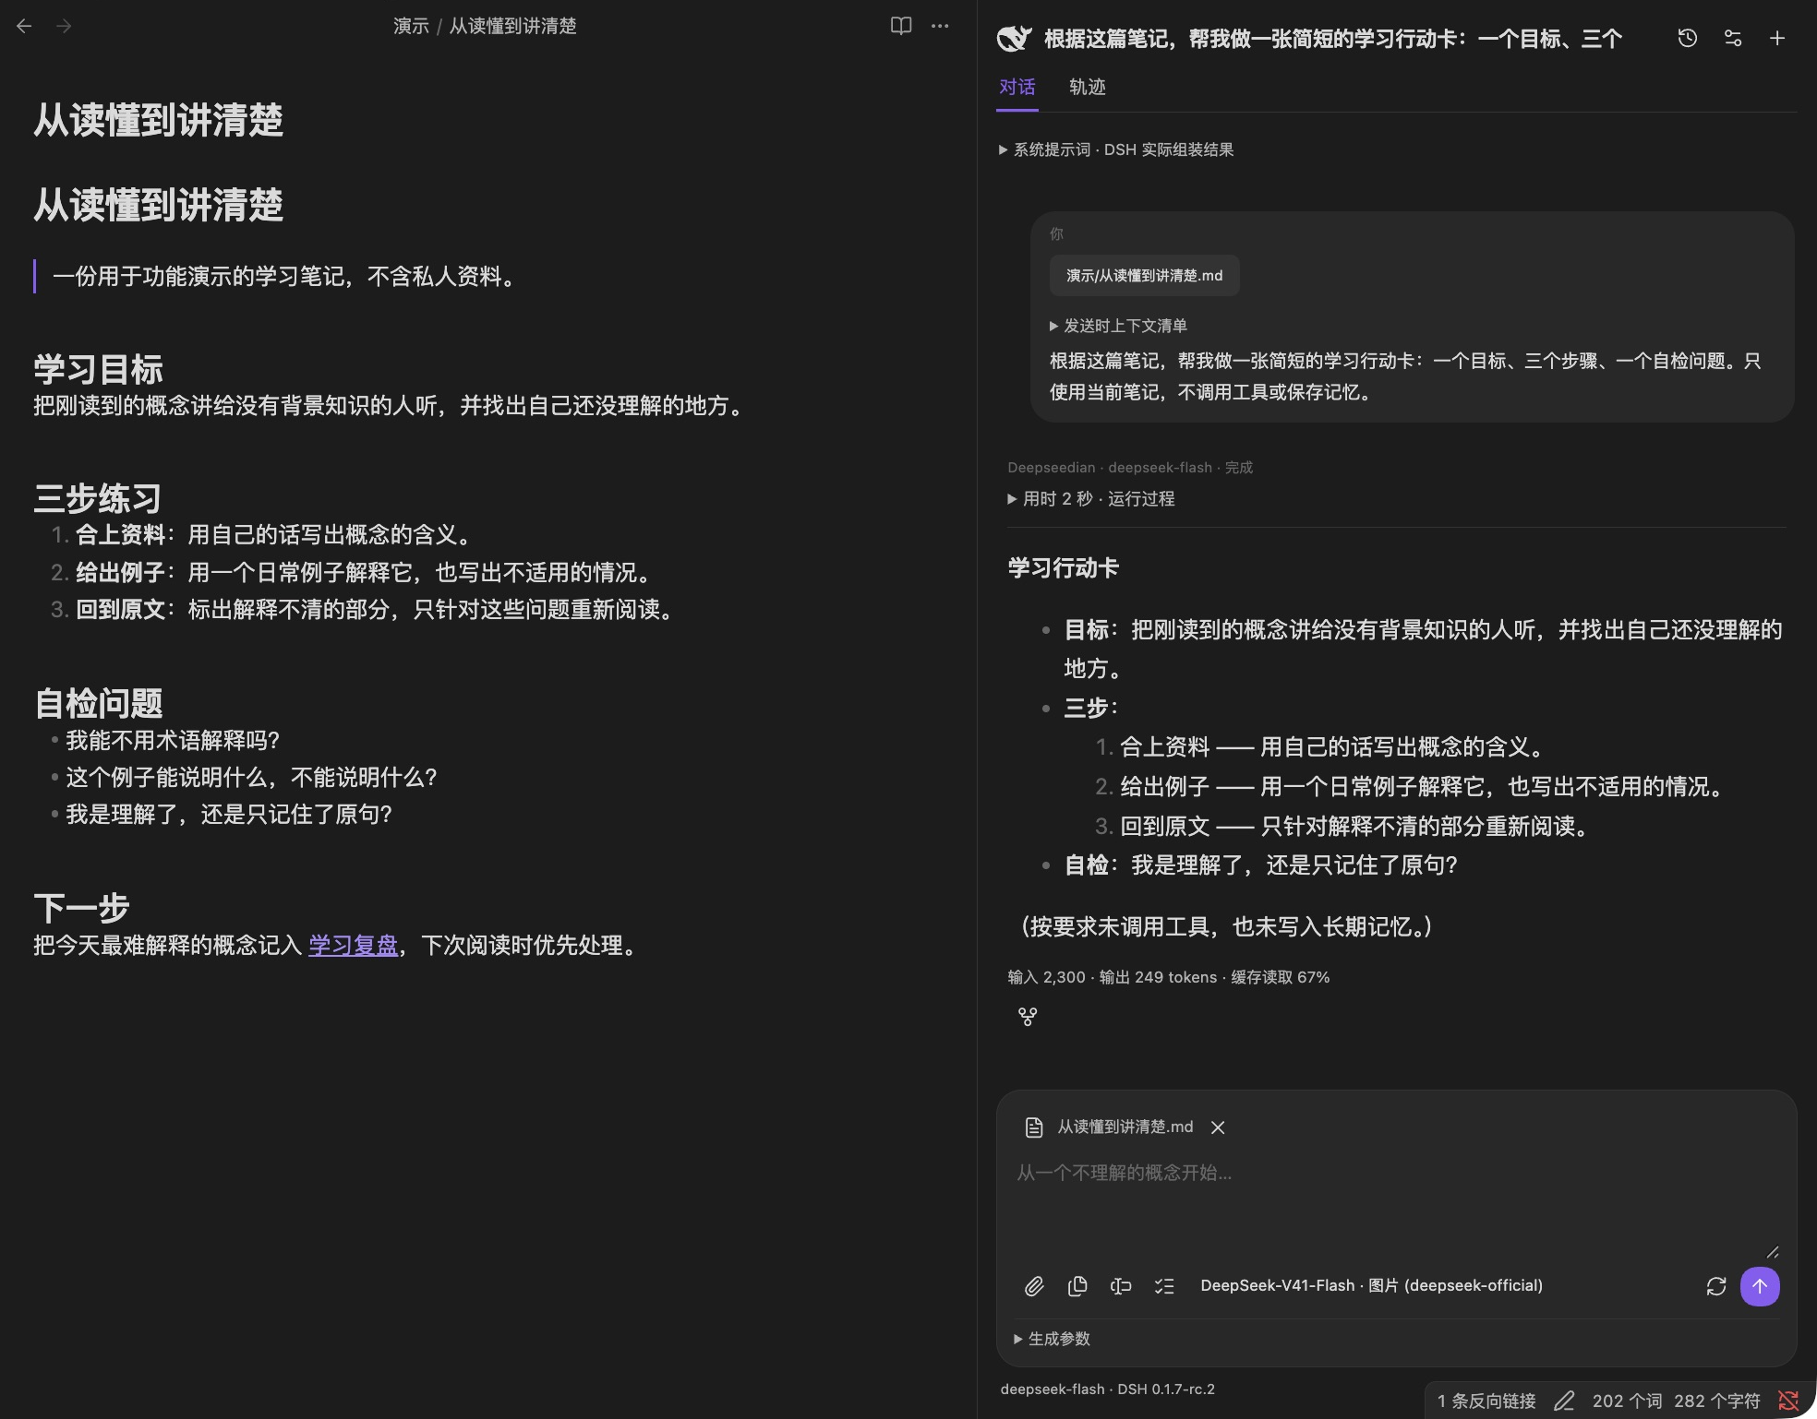
Task: Click the 下一步 heading
Action: [x=82, y=908]
